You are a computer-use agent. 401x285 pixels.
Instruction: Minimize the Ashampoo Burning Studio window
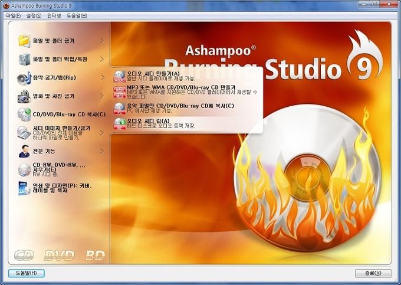coord(363,4)
